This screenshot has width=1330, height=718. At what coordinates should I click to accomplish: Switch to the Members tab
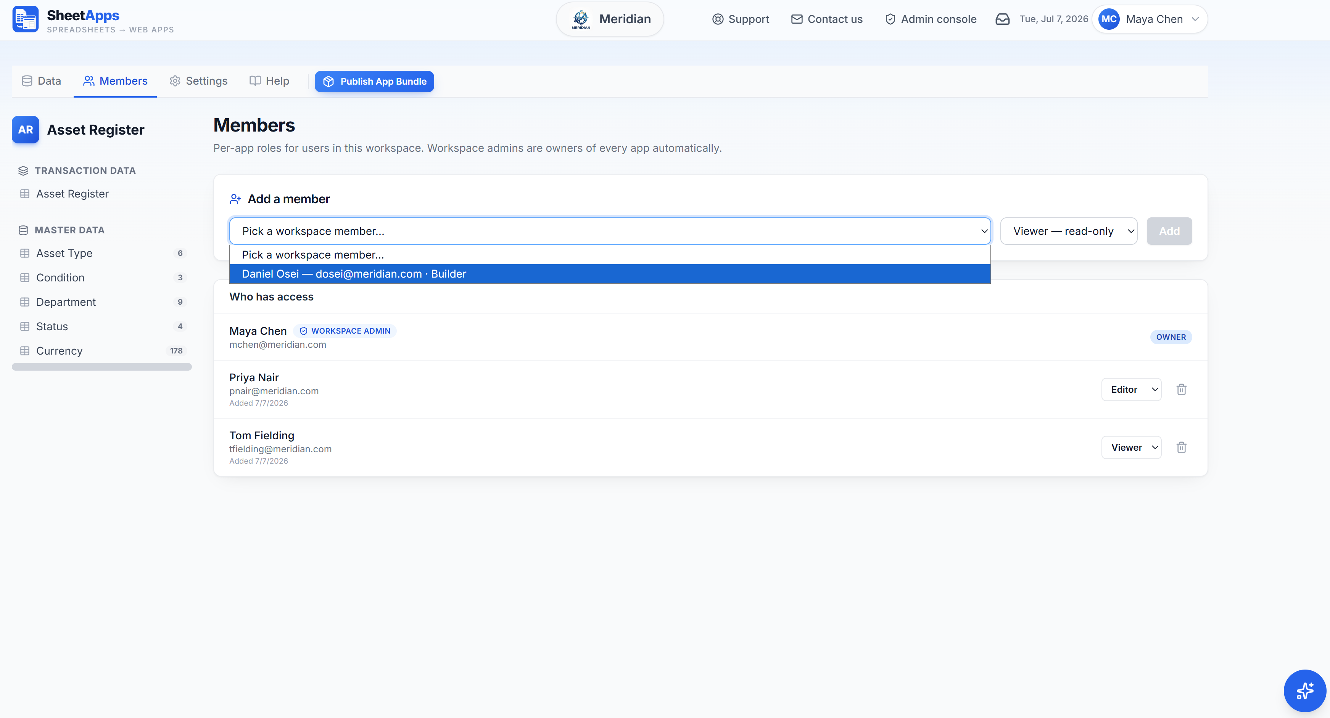pos(115,81)
